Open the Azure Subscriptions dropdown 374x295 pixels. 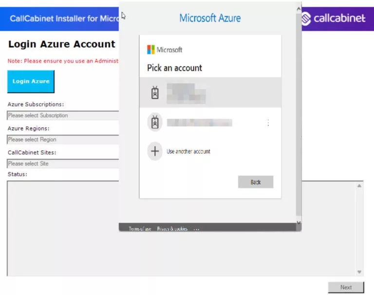pos(63,116)
